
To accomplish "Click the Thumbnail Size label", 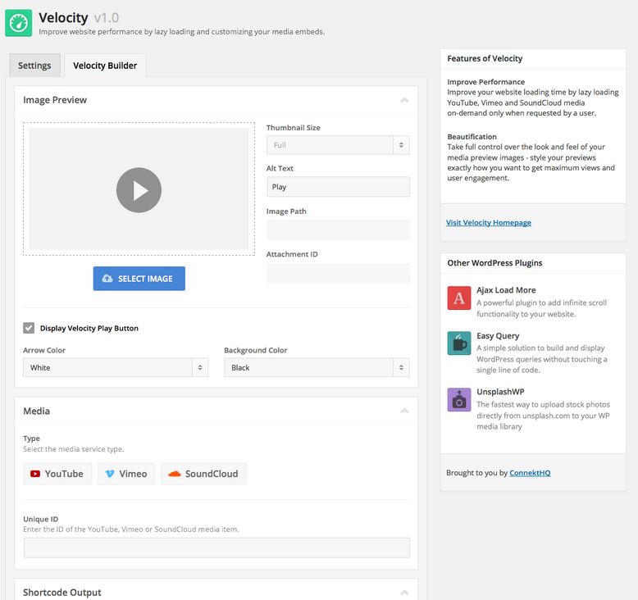I will coord(294,128).
